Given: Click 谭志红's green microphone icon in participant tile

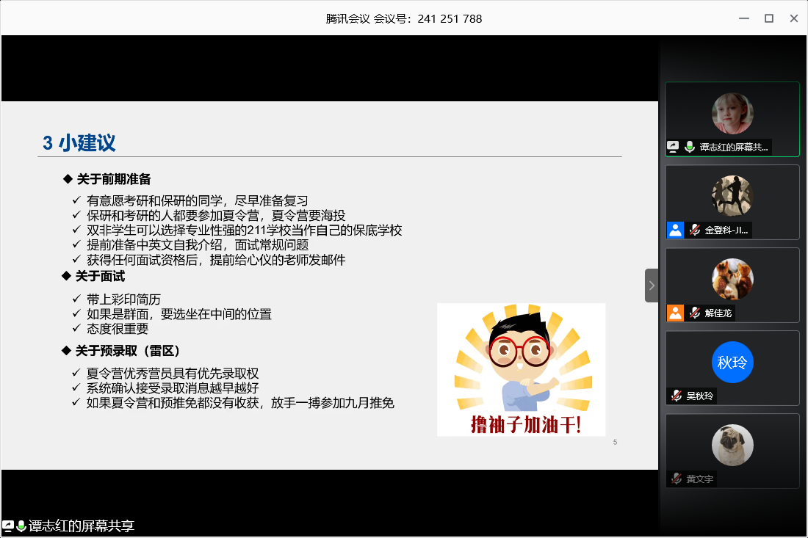Looking at the screenshot, I should pos(689,147).
